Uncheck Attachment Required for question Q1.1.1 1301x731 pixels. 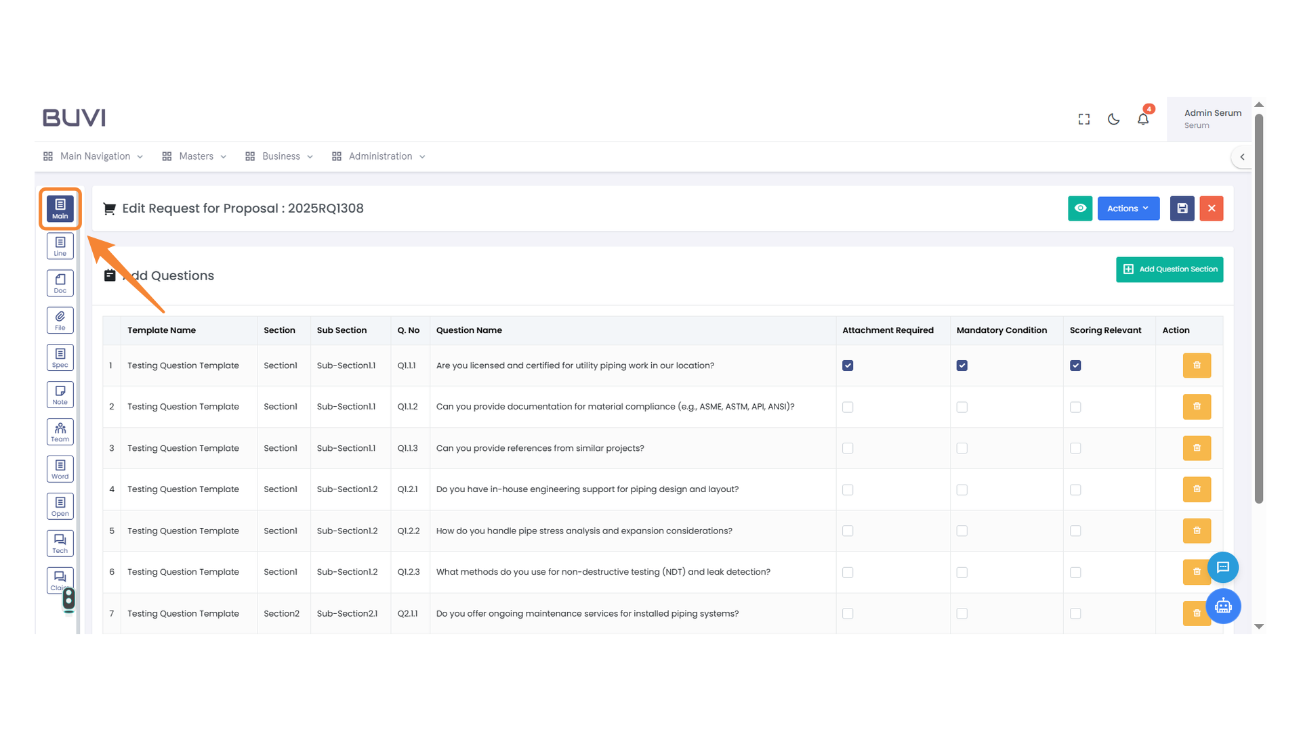(x=848, y=365)
